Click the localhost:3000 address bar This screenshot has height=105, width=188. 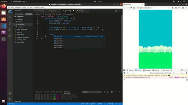(153, 8)
